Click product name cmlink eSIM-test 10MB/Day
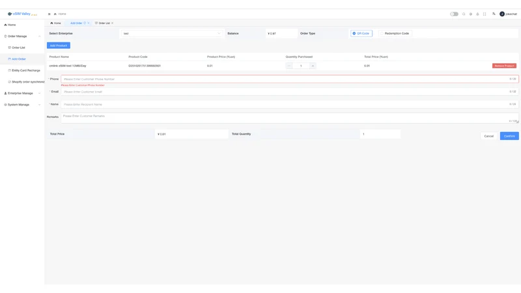Screen dimensions: 521x293 (68, 66)
